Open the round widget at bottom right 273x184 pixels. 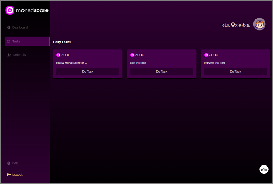[264, 169]
